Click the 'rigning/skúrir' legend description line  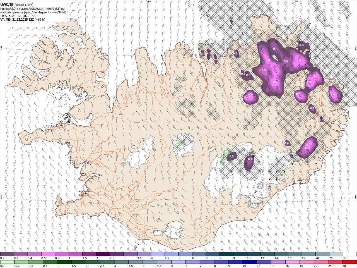[33, 8]
